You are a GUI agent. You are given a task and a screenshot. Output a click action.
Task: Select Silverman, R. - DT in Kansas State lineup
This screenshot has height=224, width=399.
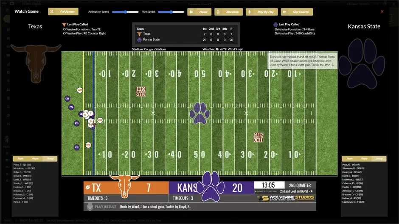pyautogui.click(x=353, y=169)
